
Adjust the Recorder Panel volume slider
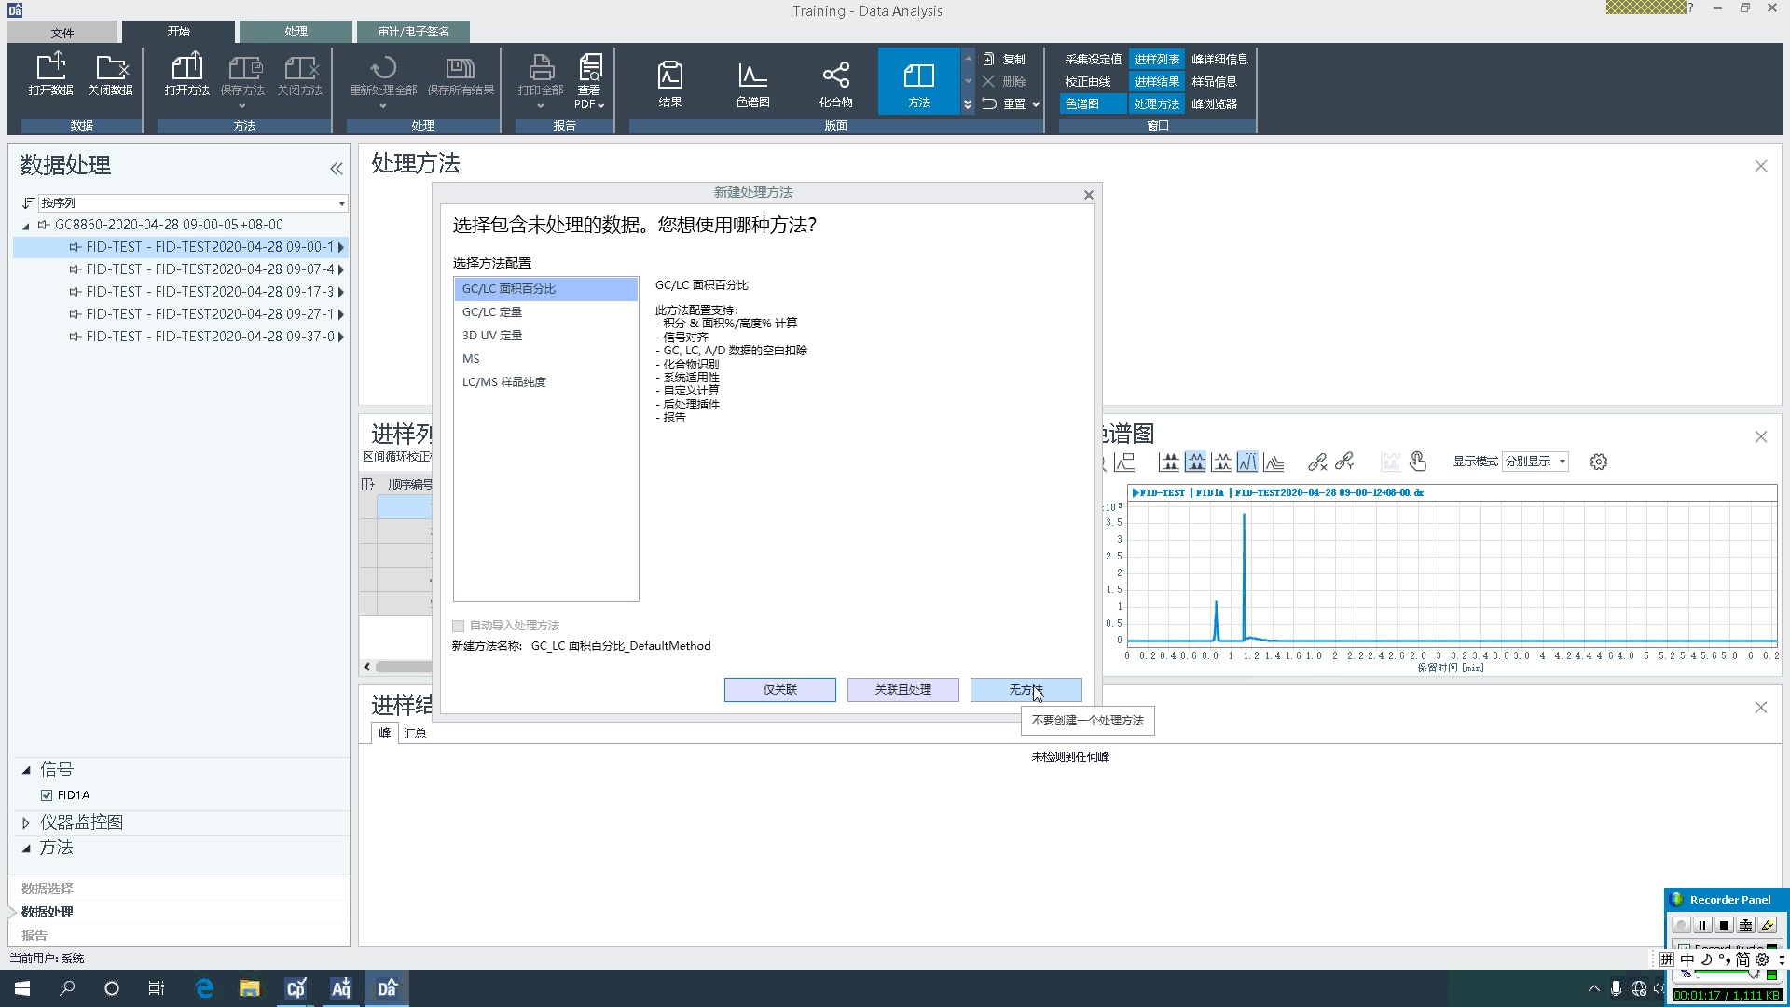coord(1720,971)
